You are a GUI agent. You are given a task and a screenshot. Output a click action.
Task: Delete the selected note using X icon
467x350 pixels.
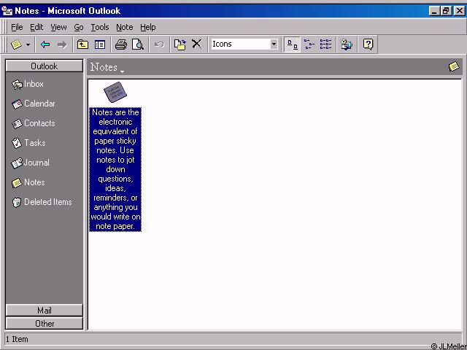tap(196, 44)
